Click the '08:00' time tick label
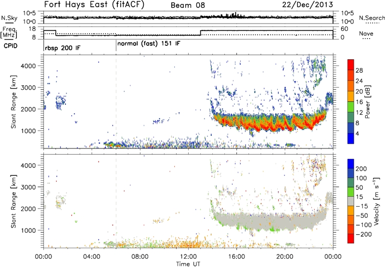 pos(140,257)
